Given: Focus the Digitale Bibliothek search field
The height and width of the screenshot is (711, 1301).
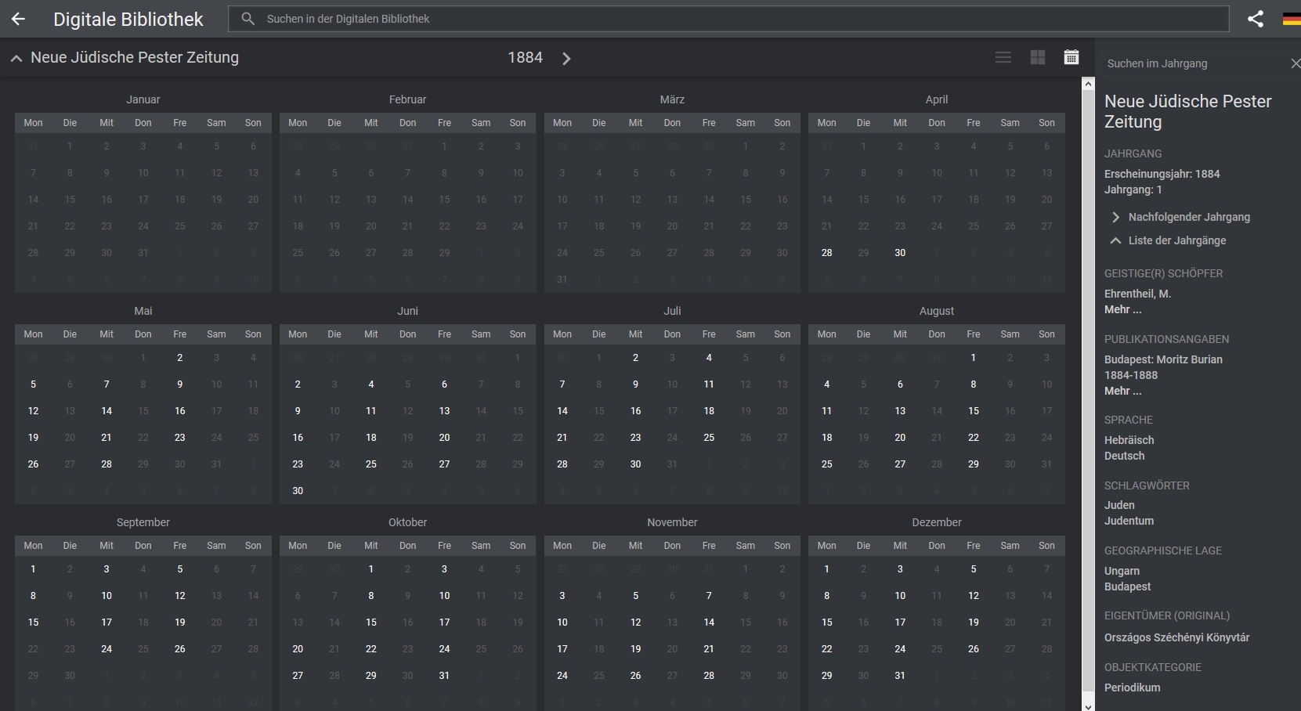Looking at the screenshot, I should coord(728,19).
